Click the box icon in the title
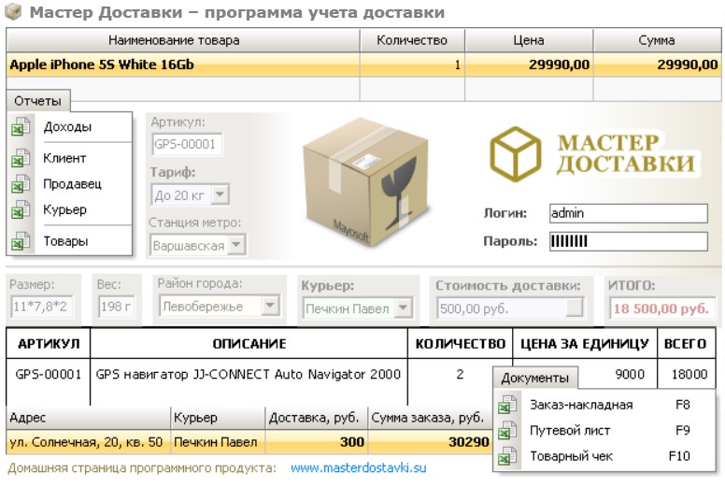 click(x=13, y=12)
